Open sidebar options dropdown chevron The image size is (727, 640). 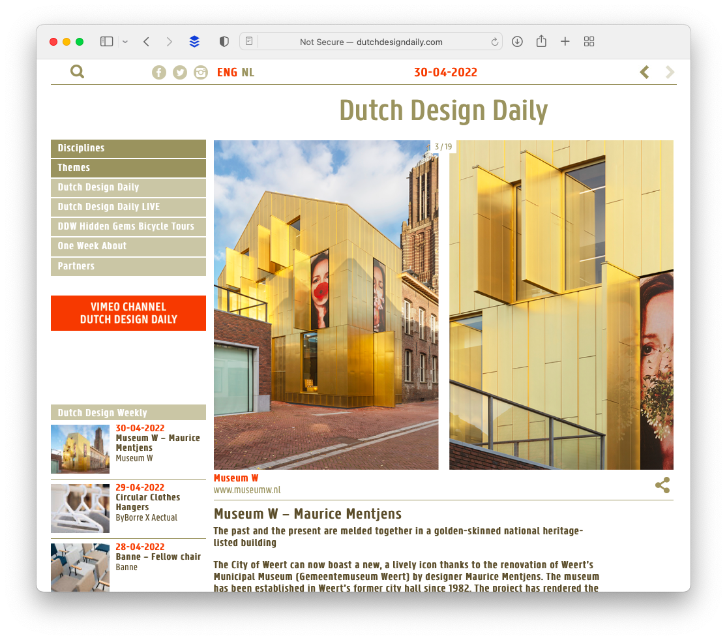(x=125, y=42)
